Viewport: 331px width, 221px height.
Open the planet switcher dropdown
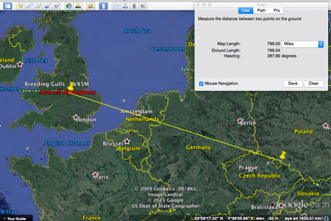pos(91,6)
